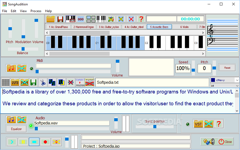Start playback with the play arrow

coord(12,142)
